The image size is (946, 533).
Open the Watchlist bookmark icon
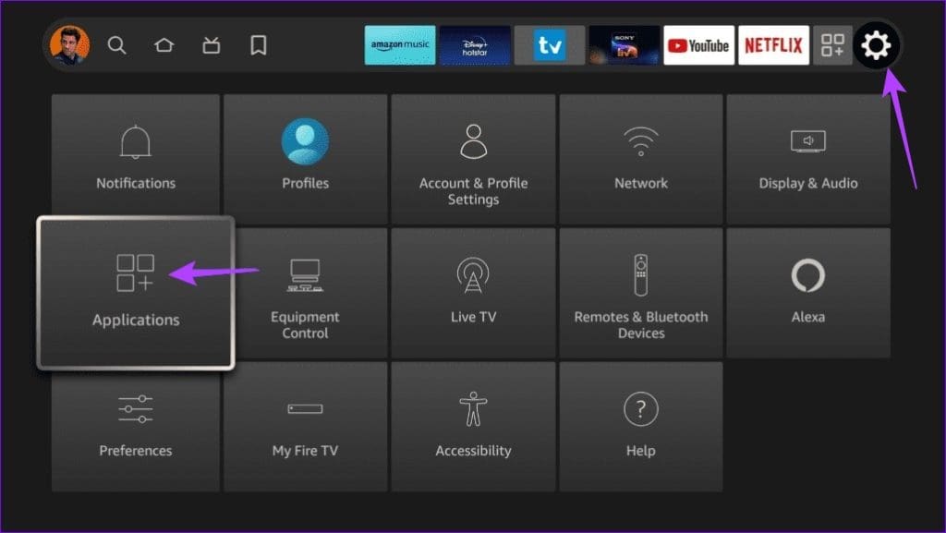click(x=258, y=44)
